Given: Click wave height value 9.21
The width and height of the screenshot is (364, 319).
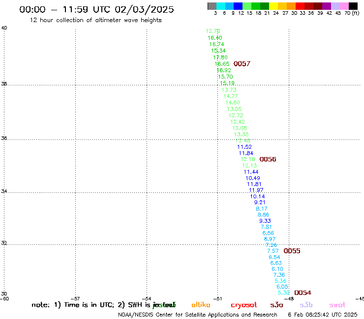Looking at the screenshot, I should pos(260,202).
